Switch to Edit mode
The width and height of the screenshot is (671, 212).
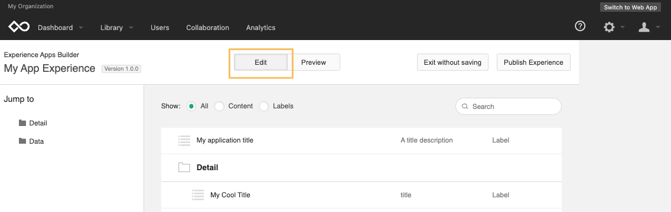260,62
